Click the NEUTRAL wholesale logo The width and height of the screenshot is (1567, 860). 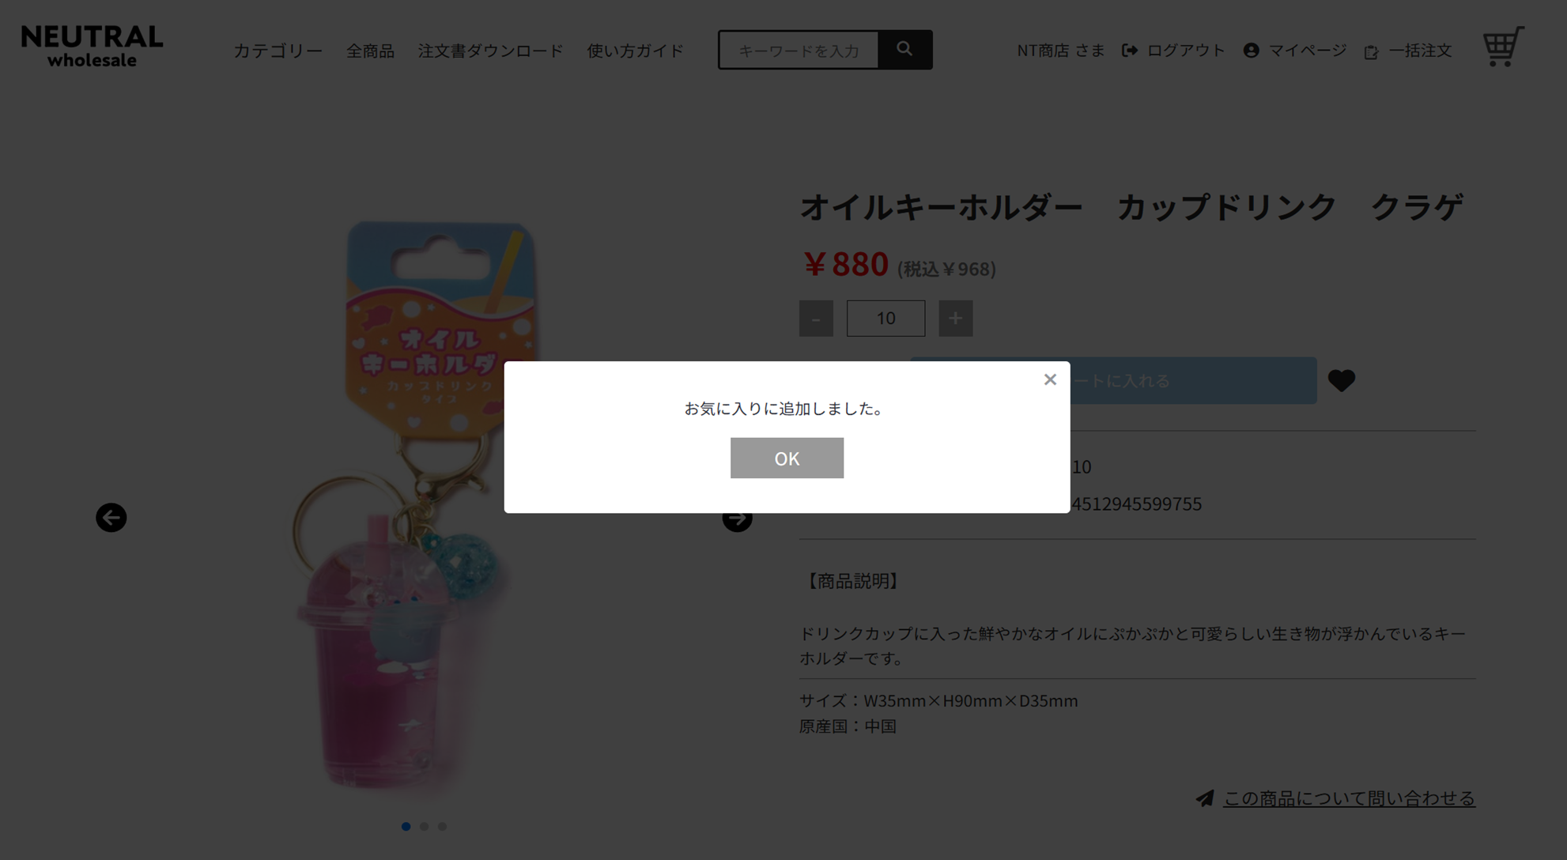[92, 46]
